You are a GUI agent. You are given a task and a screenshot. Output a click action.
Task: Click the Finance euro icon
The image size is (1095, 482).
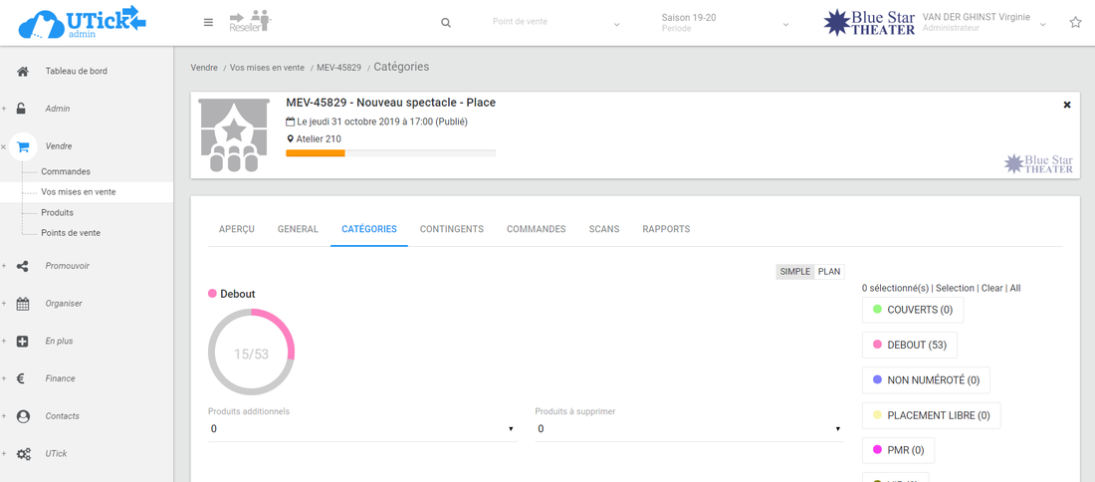[x=23, y=378]
